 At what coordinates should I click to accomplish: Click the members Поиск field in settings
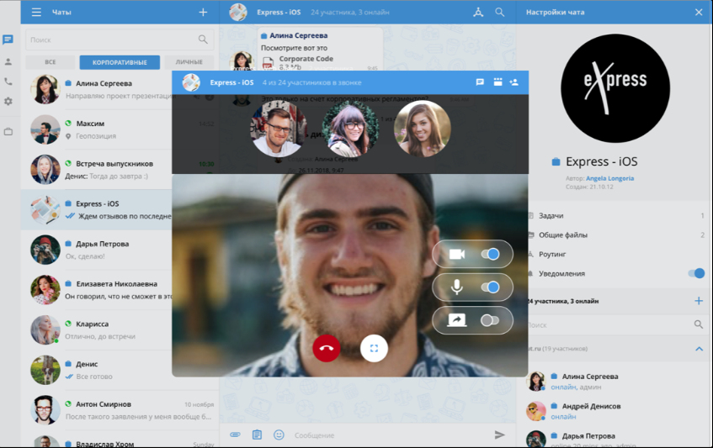point(609,325)
